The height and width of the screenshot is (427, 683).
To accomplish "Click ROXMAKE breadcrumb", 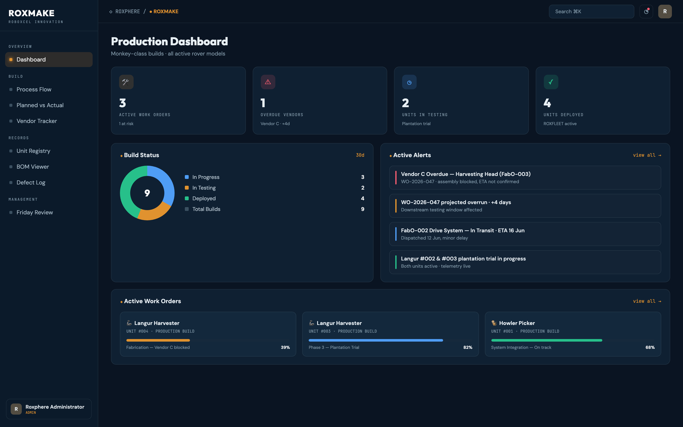I will pyautogui.click(x=166, y=12).
